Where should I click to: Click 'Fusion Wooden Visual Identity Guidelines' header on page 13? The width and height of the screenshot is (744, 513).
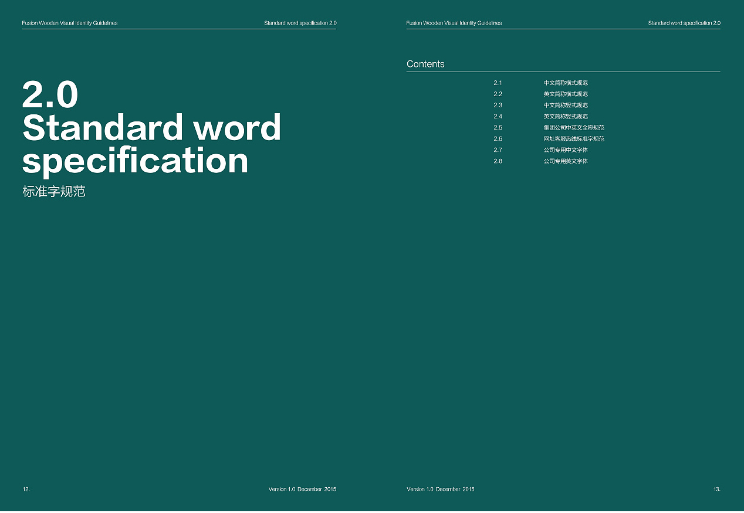(454, 23)
